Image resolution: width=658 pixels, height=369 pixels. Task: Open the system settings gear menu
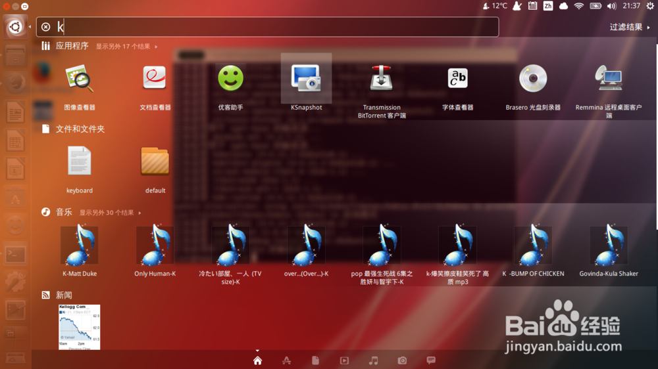pyautogui.click(x=650, y=6)
